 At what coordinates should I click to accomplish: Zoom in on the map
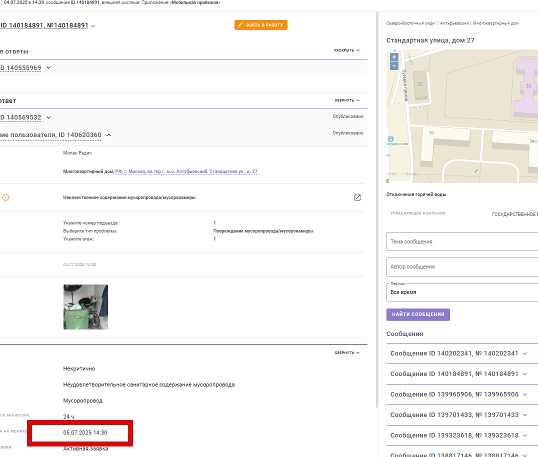tap(394, 57)
